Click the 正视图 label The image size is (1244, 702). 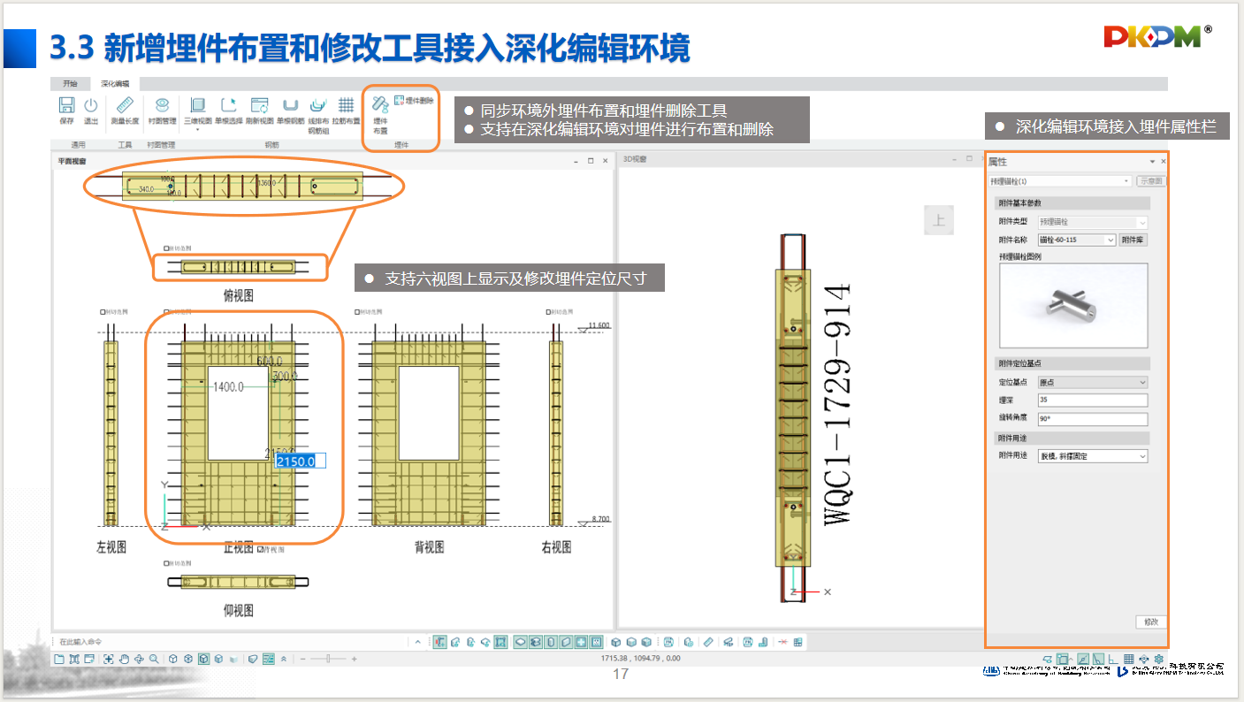[x=239, y=547]
